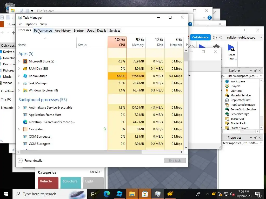The width and height of the screenshot is (266, 199).
Task: Sort processes by the Memory column header
Action: 136,42
